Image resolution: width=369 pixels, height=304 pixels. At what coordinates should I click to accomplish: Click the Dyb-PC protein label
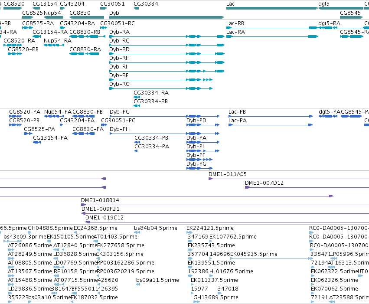[x=119, y=112]
